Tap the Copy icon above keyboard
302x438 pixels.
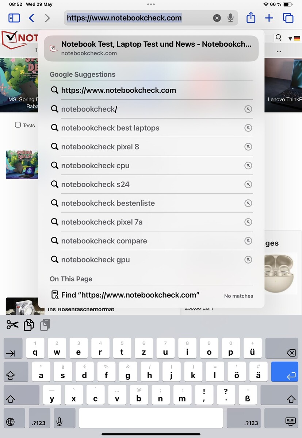point(29,324)
